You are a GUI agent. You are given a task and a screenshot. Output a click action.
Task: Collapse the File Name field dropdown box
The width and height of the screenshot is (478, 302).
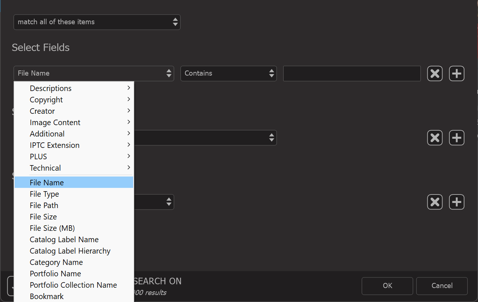(x=94, y=73)
